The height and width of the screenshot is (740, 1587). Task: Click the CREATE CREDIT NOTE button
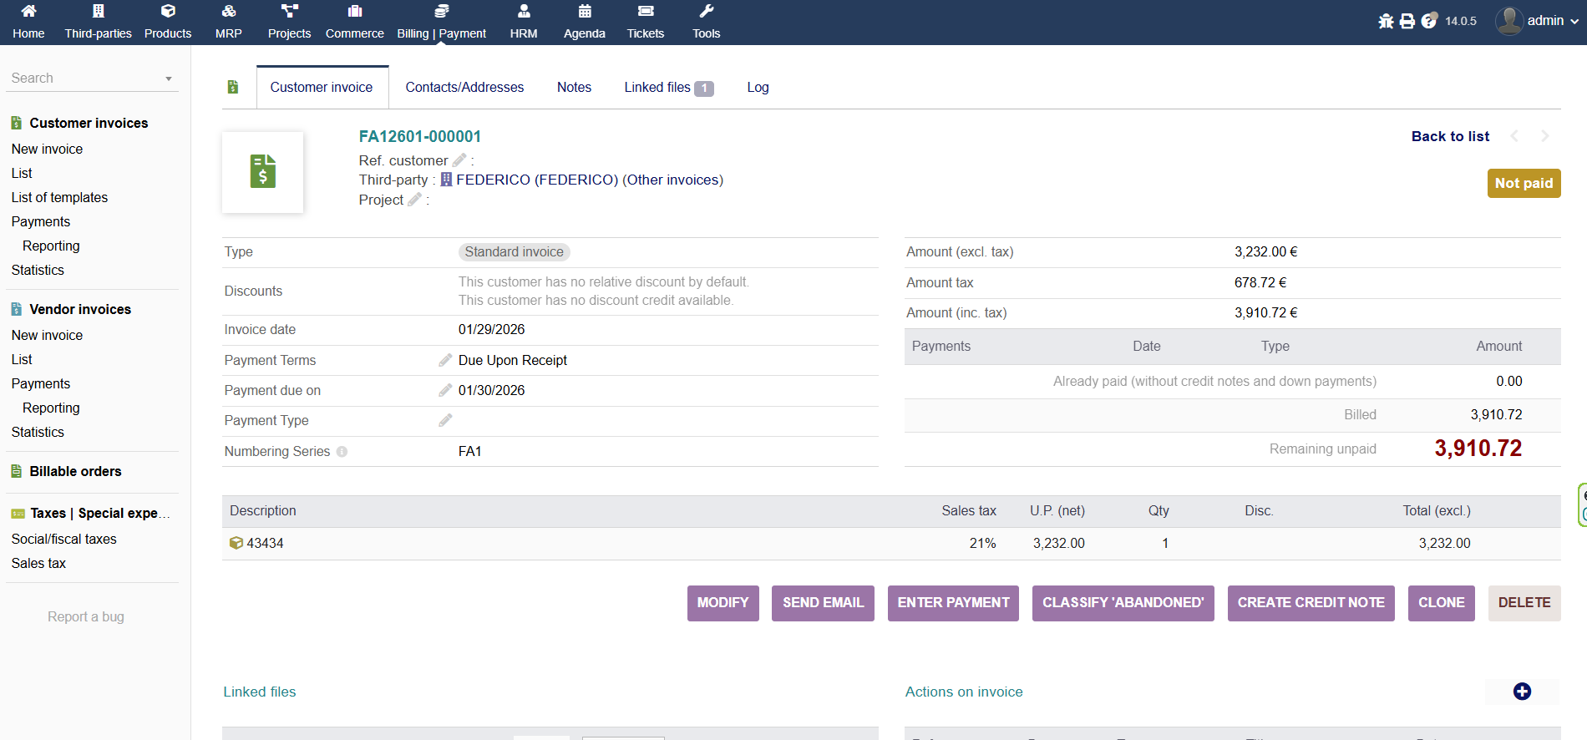1311,603
